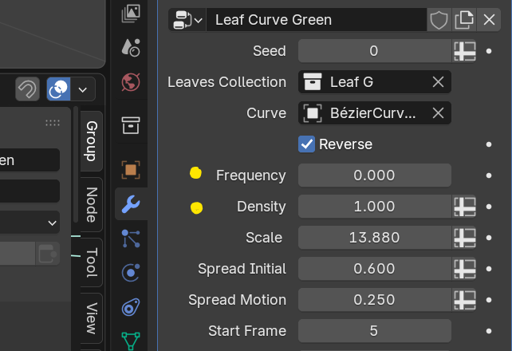Switch to the Node sidebar tab
Image resolution: width=512 pixels, height=351 pixels.
click(92, 204)
